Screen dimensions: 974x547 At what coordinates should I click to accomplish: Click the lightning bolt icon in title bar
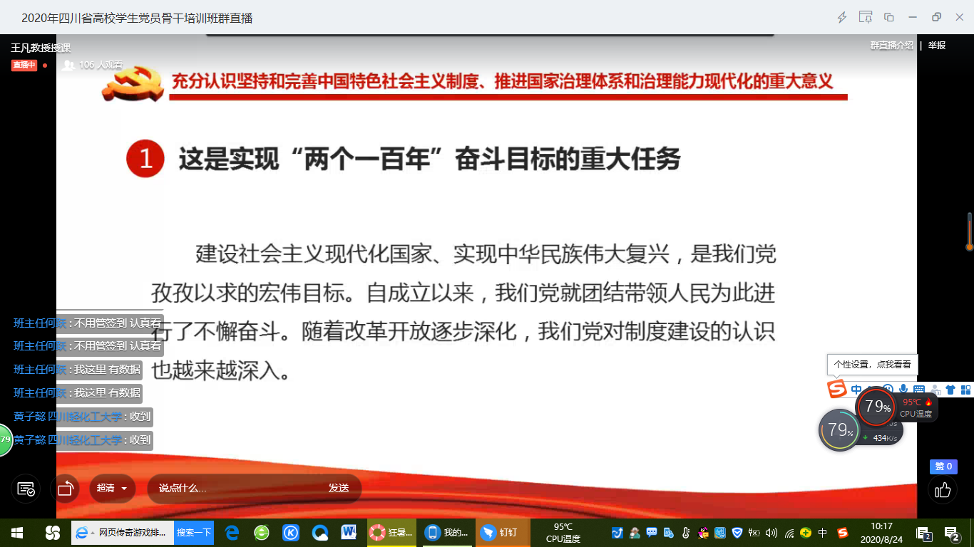842,18
